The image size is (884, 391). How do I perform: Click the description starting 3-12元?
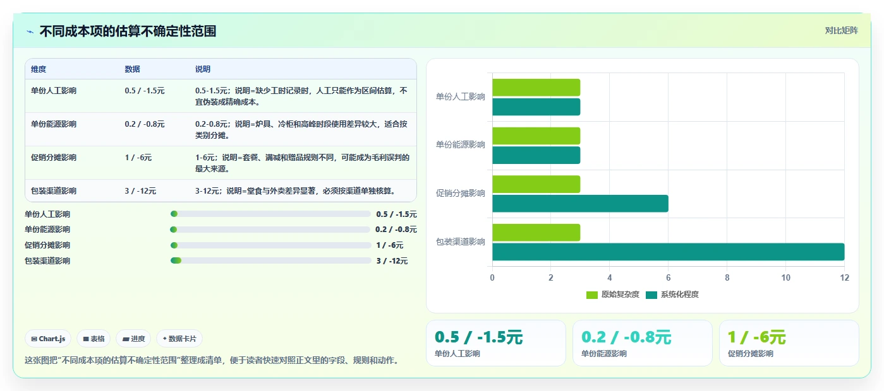point(296,191)
